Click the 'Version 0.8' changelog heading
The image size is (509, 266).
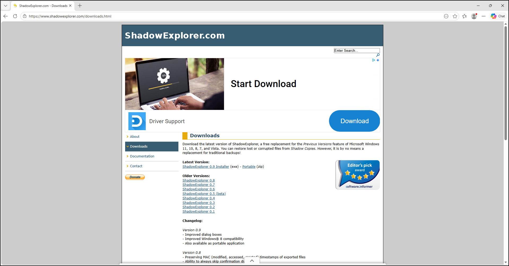tap(192, 253)
